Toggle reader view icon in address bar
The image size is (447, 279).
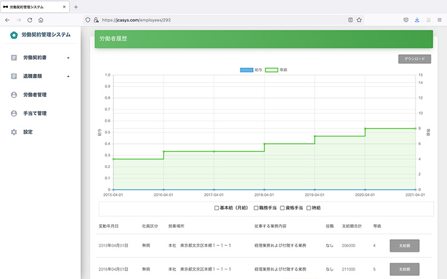pos(350,20)
